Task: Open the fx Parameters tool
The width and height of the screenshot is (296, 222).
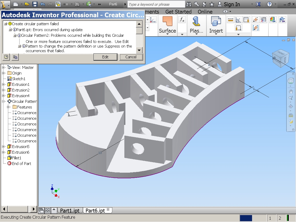Action: tap(182, 20)
